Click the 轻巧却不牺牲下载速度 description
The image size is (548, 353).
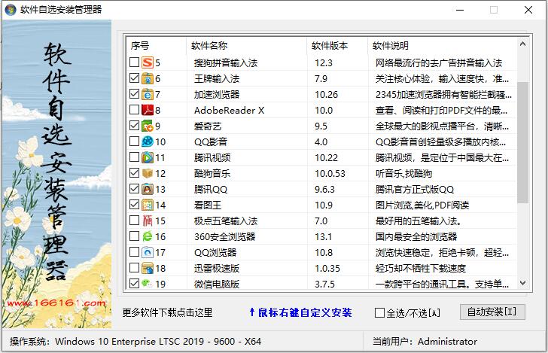pyautogui.click(x=421, y=269)
